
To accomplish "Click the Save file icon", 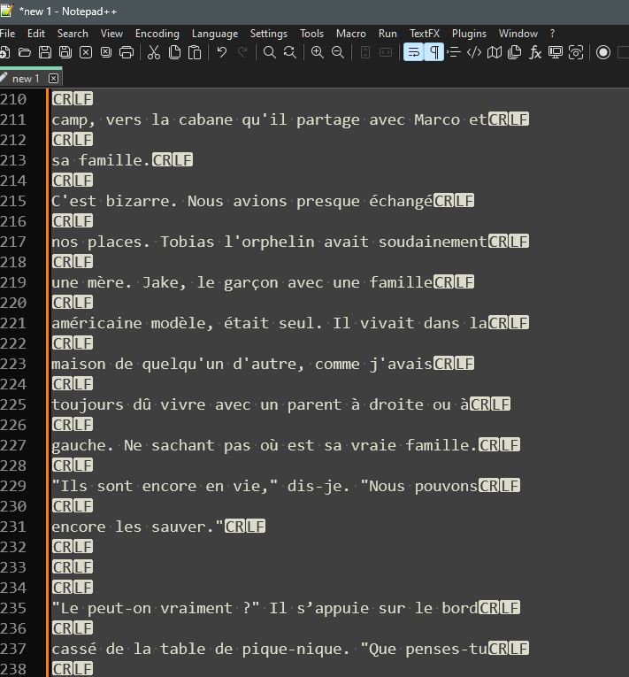I will tap(45, 52).
